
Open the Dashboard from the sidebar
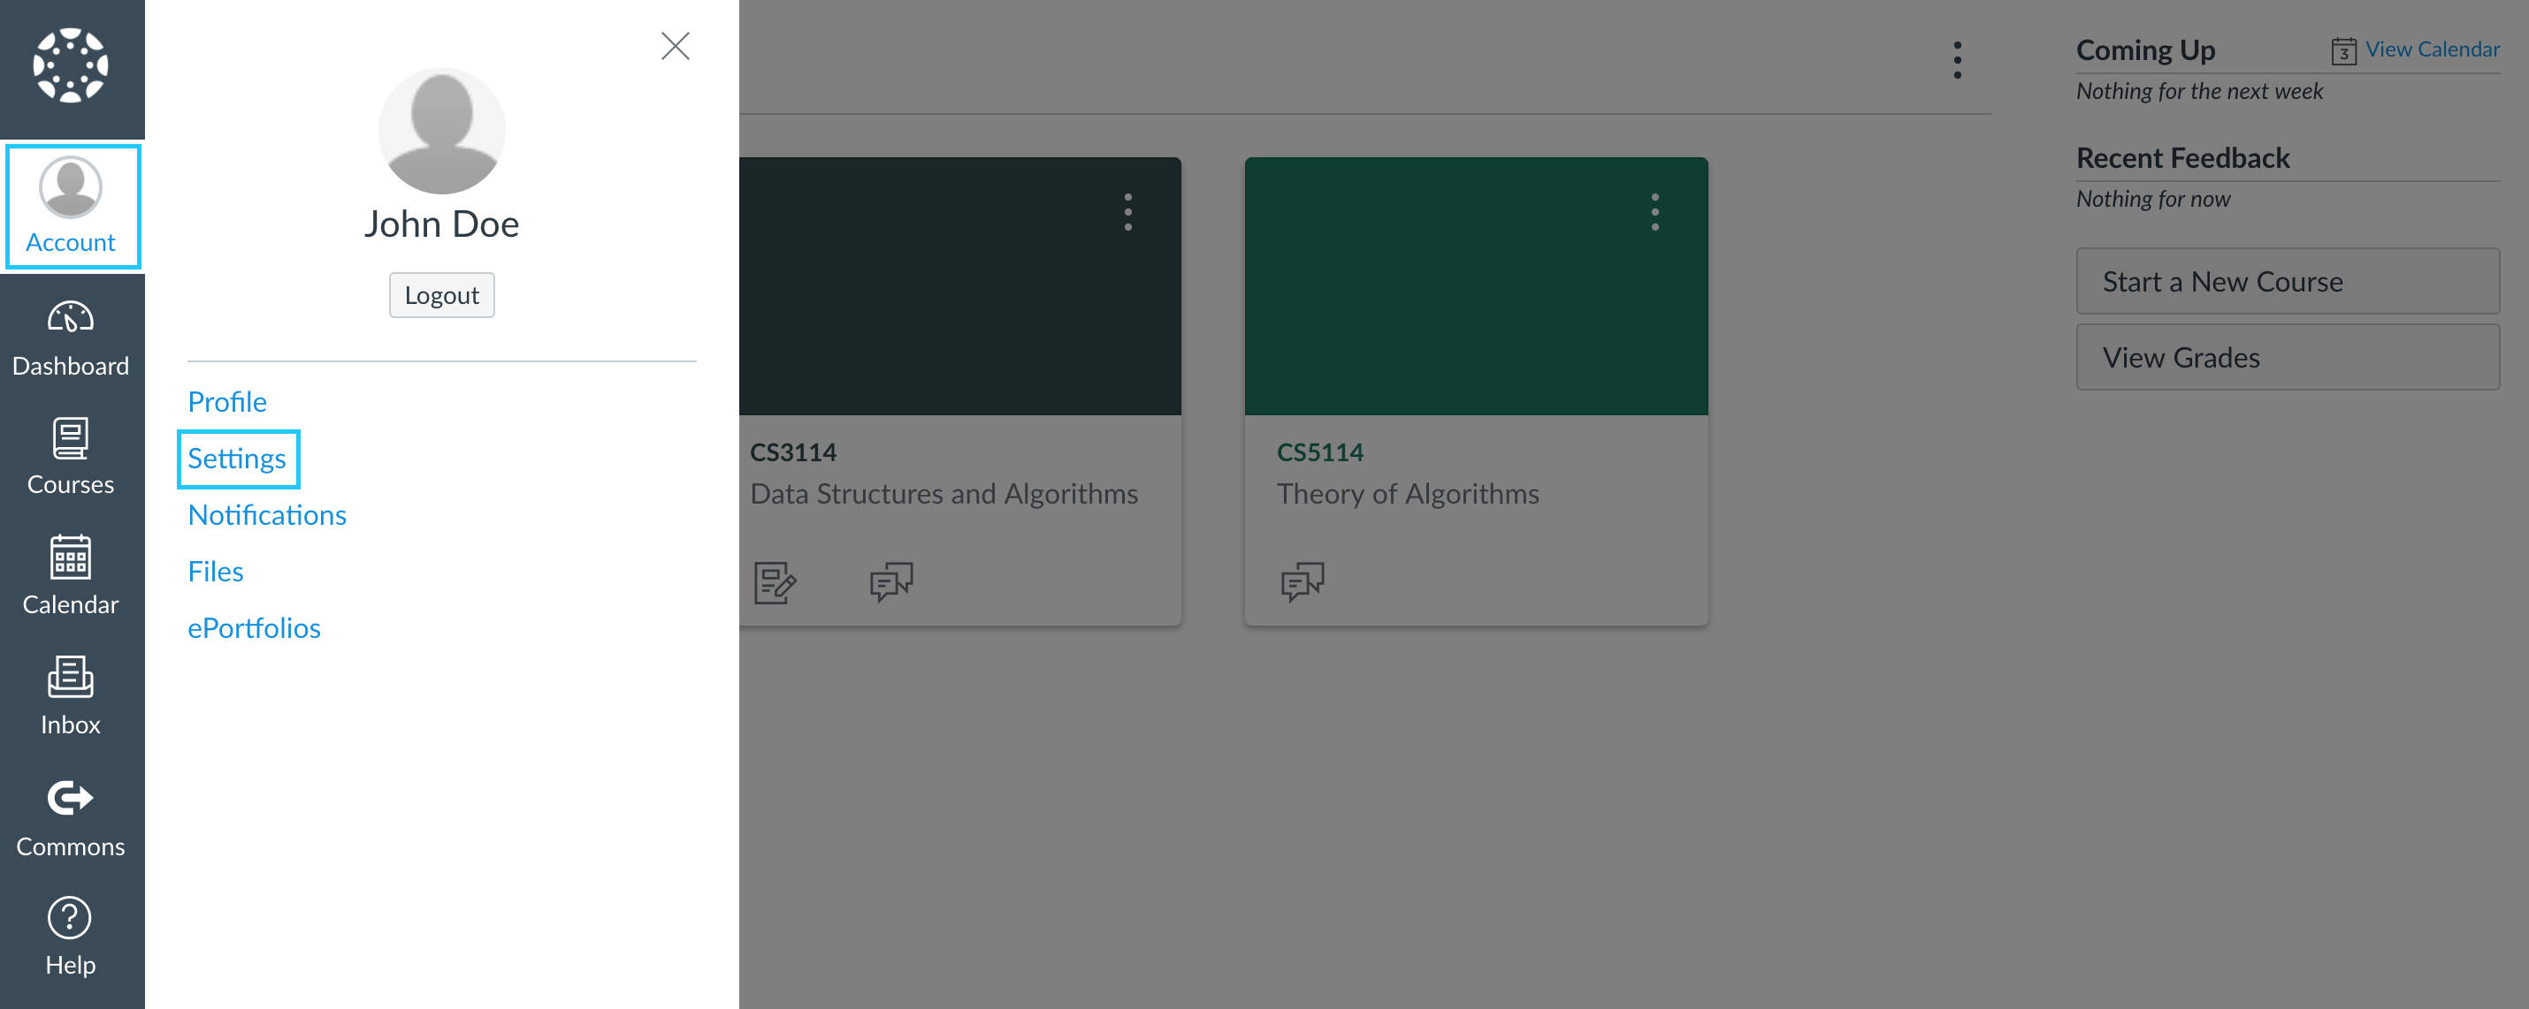(71, 338)
